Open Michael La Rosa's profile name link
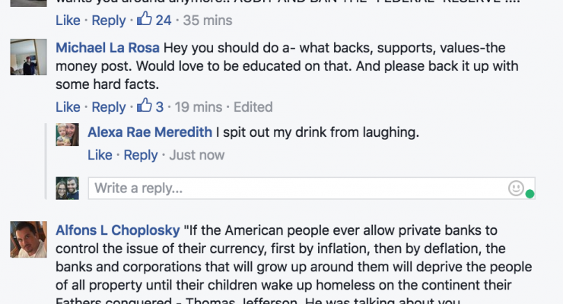This screenshot has width=563, height=304. coord(107,47)
